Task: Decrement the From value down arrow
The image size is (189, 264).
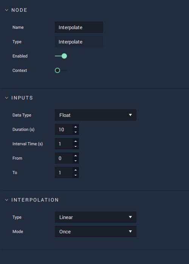Action: tap(76, 161)
